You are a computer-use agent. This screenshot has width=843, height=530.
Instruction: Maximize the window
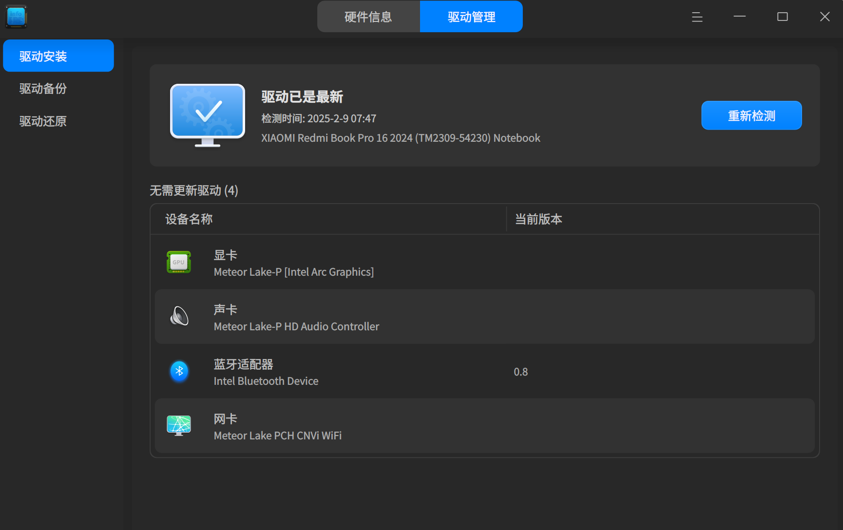point(783,17)
